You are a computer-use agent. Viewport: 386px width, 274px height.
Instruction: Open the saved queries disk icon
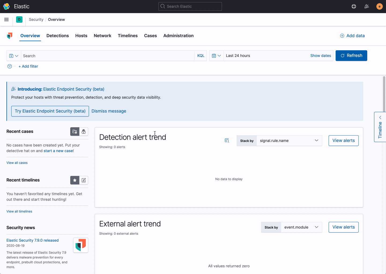click(12, 56)
